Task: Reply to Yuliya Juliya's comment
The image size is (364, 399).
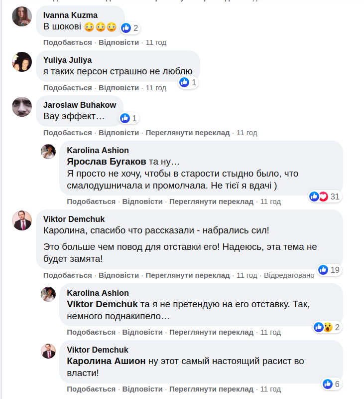Action: pyautogui.click(x=119, y=88)
